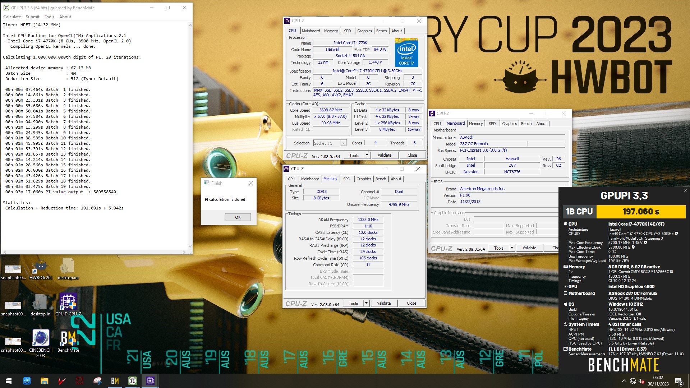Open the Socket #1 selection dropdown
The image size is (690, 388).
[330, 143]
